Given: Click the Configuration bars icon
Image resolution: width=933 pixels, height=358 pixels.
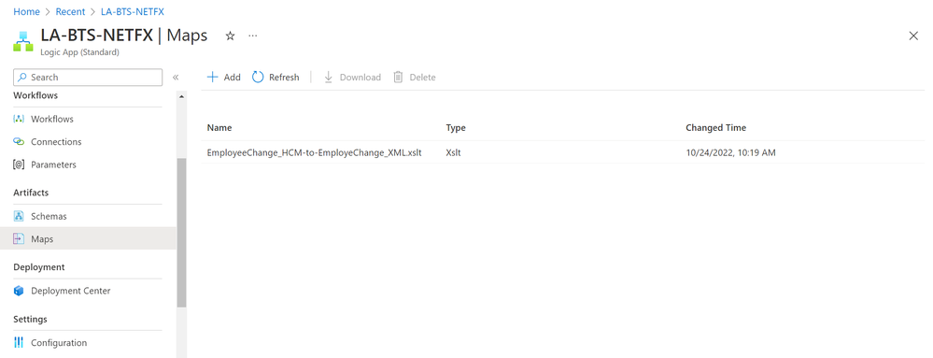Looking at the screenshot, I should 19,342.
